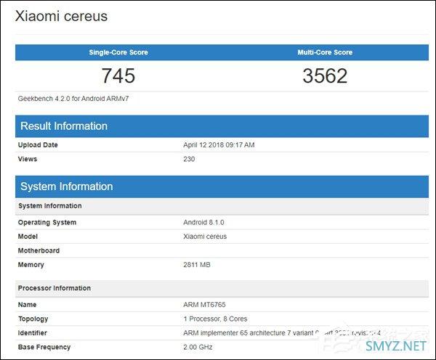Select the 'ARM MT6765' processor name
436x360 pixels.
(x=204, y=305)
